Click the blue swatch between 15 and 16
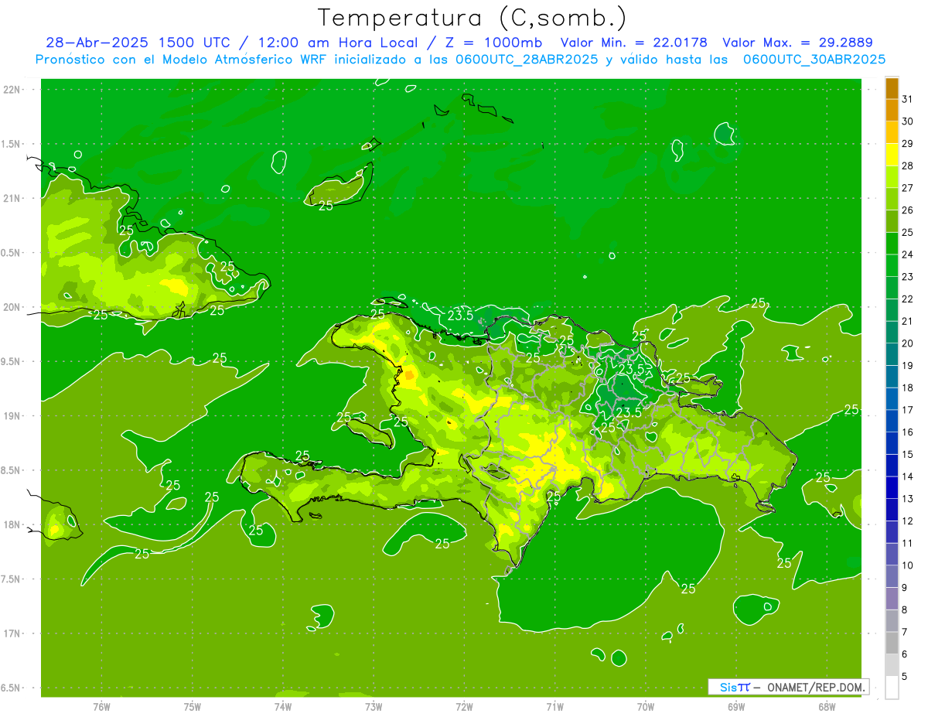Screen dimensions: 928x717 [892, 442]
